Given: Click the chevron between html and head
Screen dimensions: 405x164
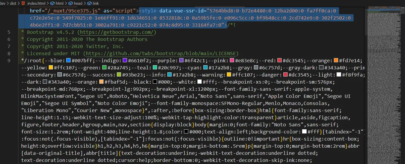Looking at the screenshot, I should [x=67, y=3].
